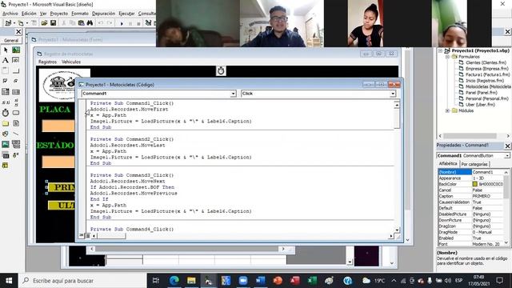This screenshot has width=512, height=288.
Task: Click the General tab of the toolbox
Action: pyautogui.click(x=11, y=41)
